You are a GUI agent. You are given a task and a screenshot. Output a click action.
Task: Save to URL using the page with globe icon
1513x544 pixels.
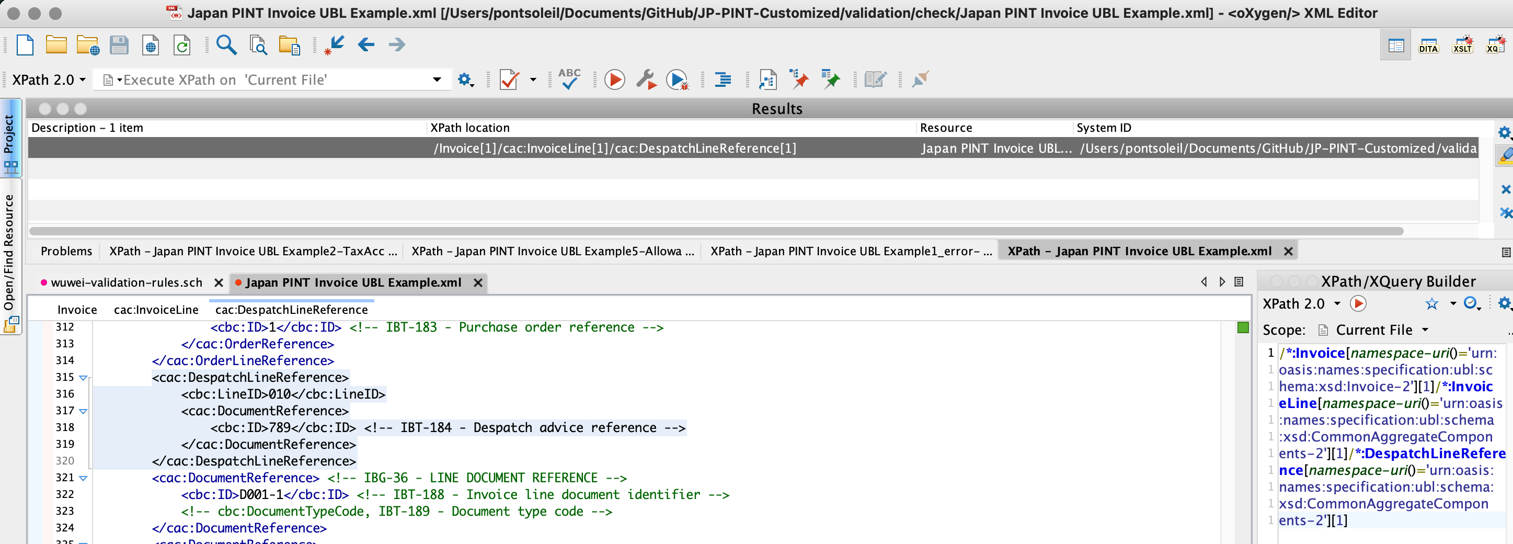[x=151, y=45]
